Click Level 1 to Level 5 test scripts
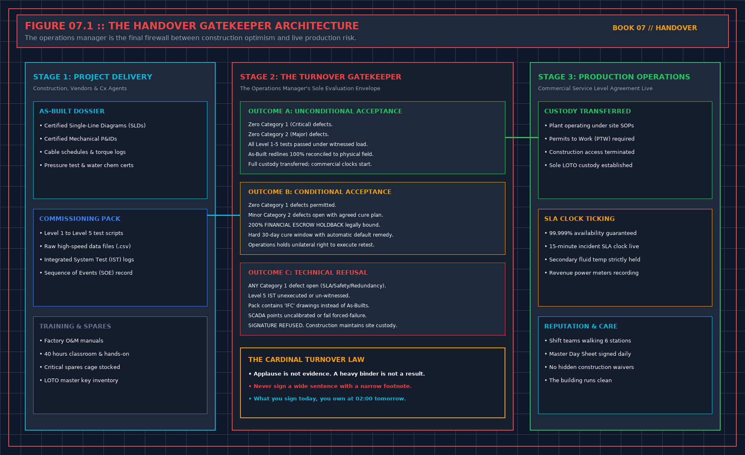This screenshot has height=455, width=745. 81,233
